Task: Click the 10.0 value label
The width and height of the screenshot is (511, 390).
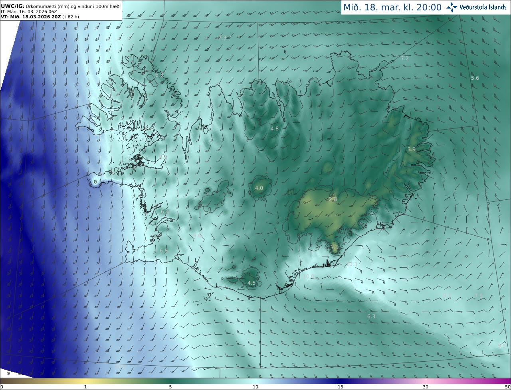Action: click(x=308, y=276)
